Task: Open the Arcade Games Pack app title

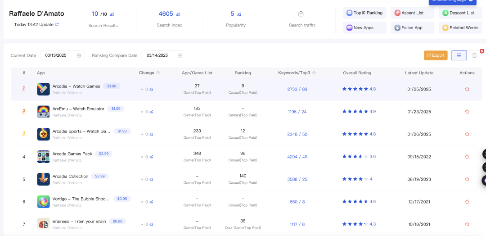Action: pos(72,154)
